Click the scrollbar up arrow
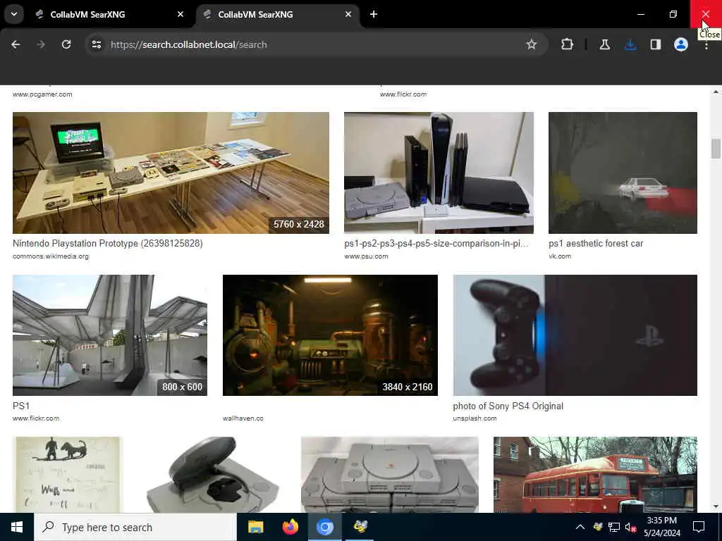This screenshot has width=722, height=541. point(716,92)
